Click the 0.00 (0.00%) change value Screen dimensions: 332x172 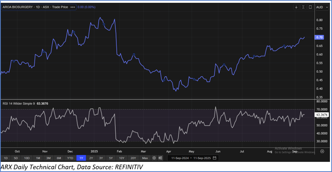pyautogui.click(x=86, y=7)
